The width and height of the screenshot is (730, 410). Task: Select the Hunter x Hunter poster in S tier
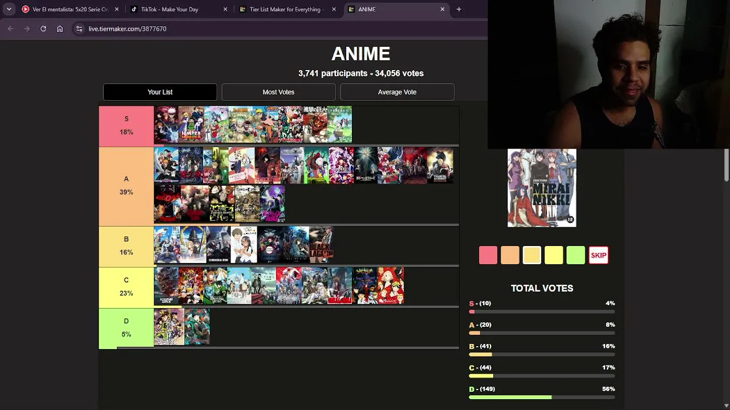click(191, 124)
